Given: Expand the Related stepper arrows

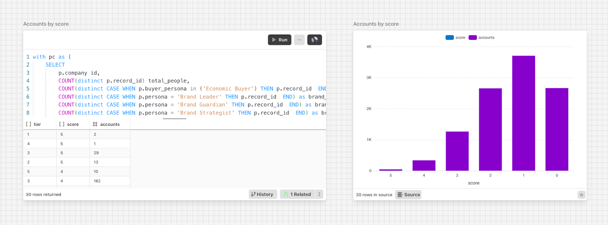Looking at the screenshot, I should point(319,194).
